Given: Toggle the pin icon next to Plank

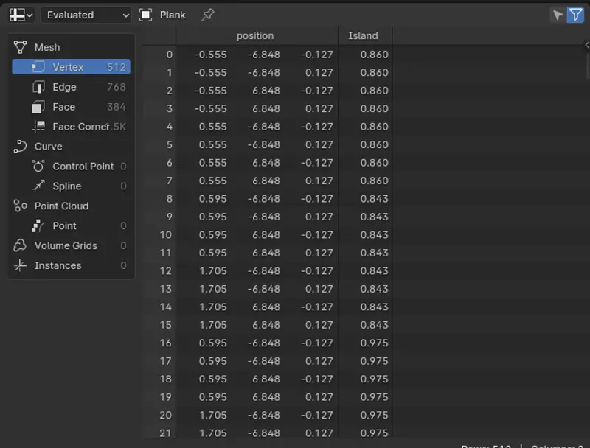Looking at the screenshot, I should [208, 15].
